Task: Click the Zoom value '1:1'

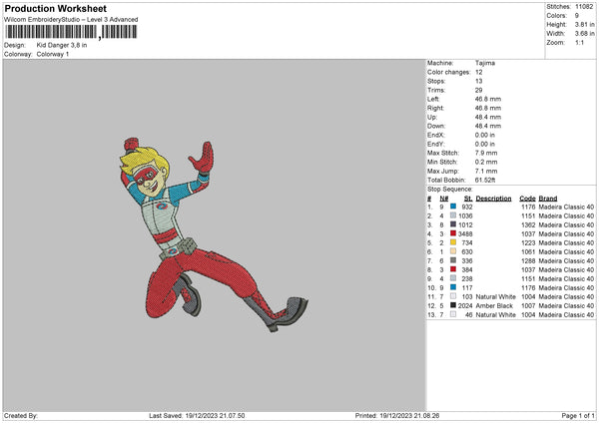Action: tap(579, 43)
